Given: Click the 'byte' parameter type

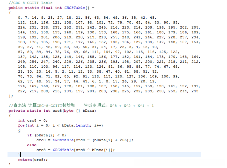Looking at the screenshot, I should (x=69, y=111).
